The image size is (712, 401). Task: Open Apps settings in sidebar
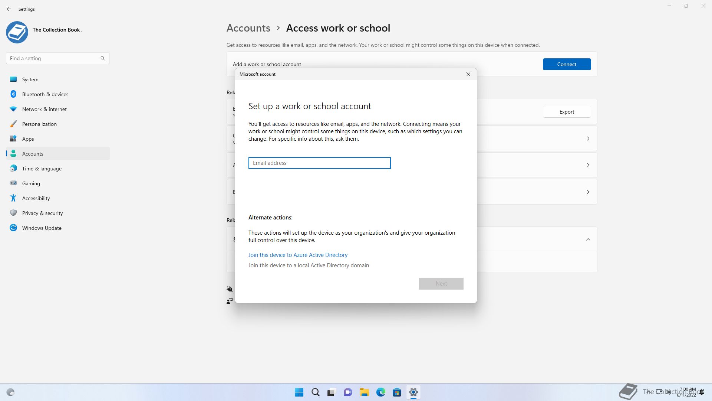point(58,139)
